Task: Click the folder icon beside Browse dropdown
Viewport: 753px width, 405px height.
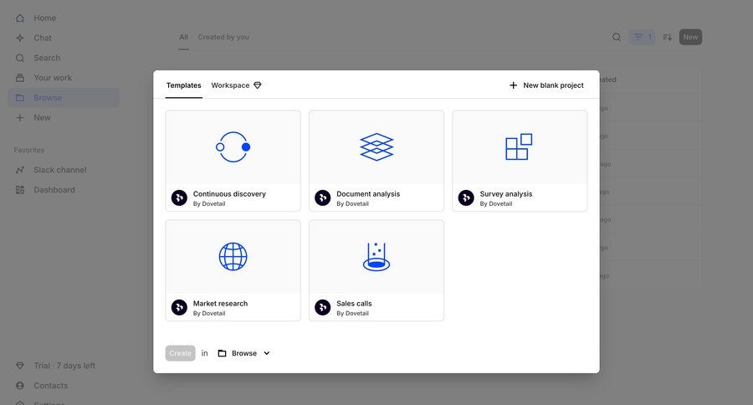Action: click(x=222, y=353)
